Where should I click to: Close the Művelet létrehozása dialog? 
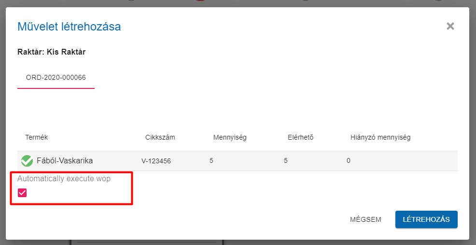450,26
